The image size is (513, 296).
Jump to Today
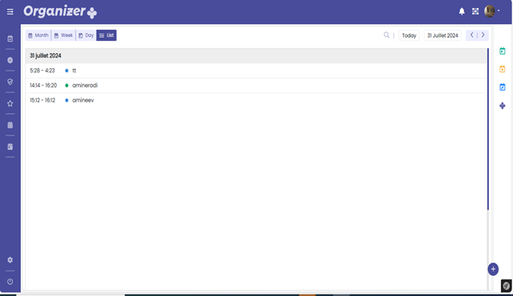[409, 35]
